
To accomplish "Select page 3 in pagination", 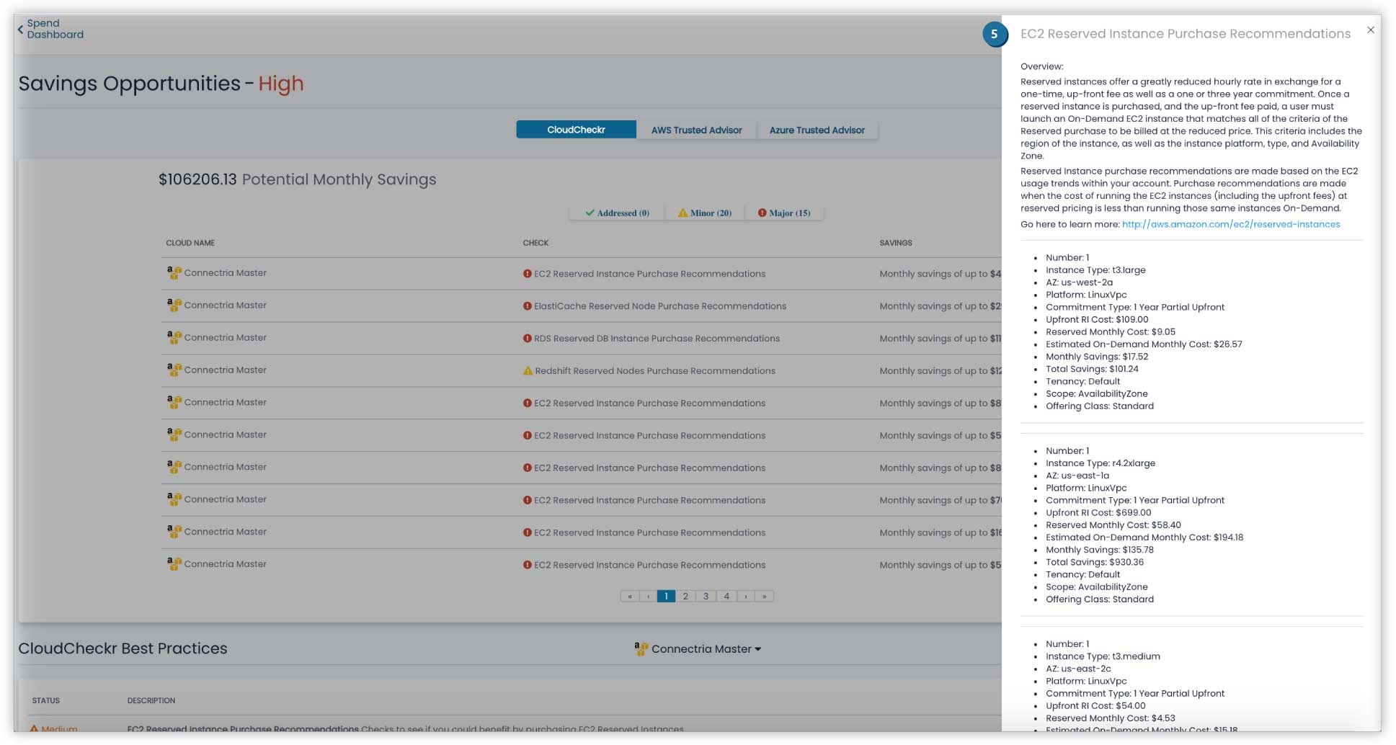I will 706,597.
